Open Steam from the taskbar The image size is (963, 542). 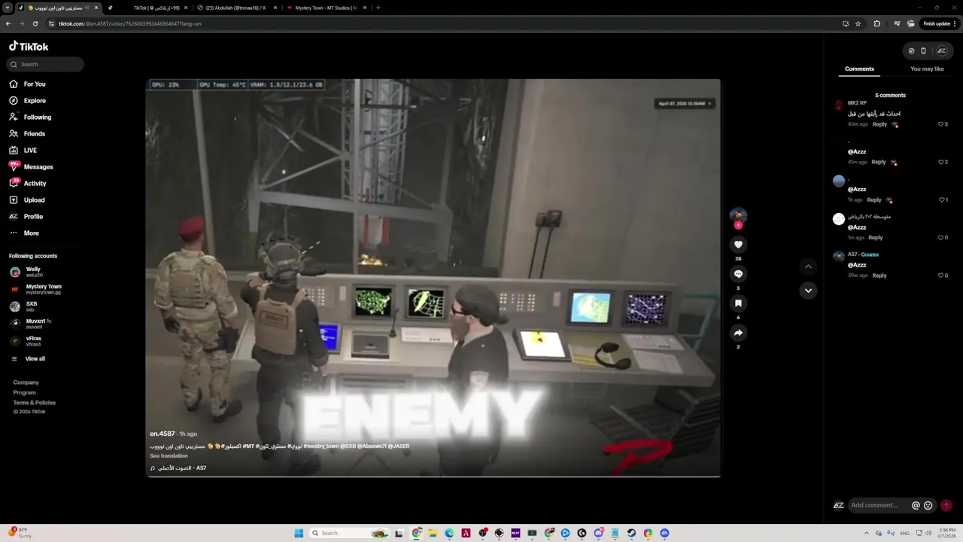[631, 533]
